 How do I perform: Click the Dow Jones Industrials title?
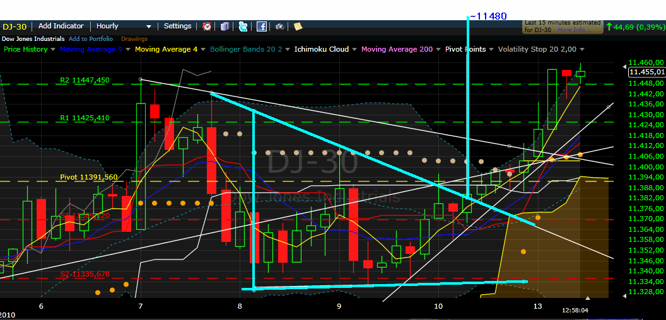pyautogui.click(x=33, y=38)
